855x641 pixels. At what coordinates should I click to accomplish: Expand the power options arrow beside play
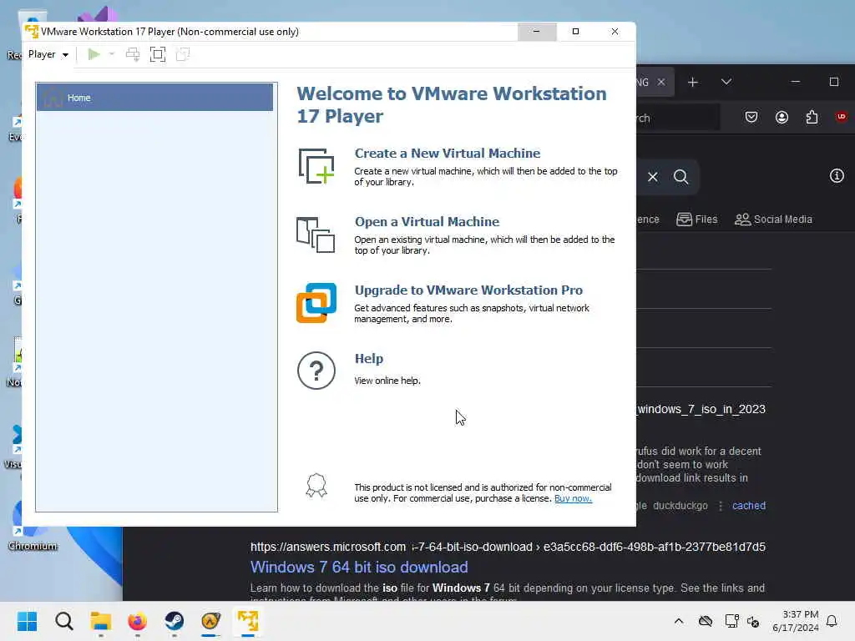112,54
